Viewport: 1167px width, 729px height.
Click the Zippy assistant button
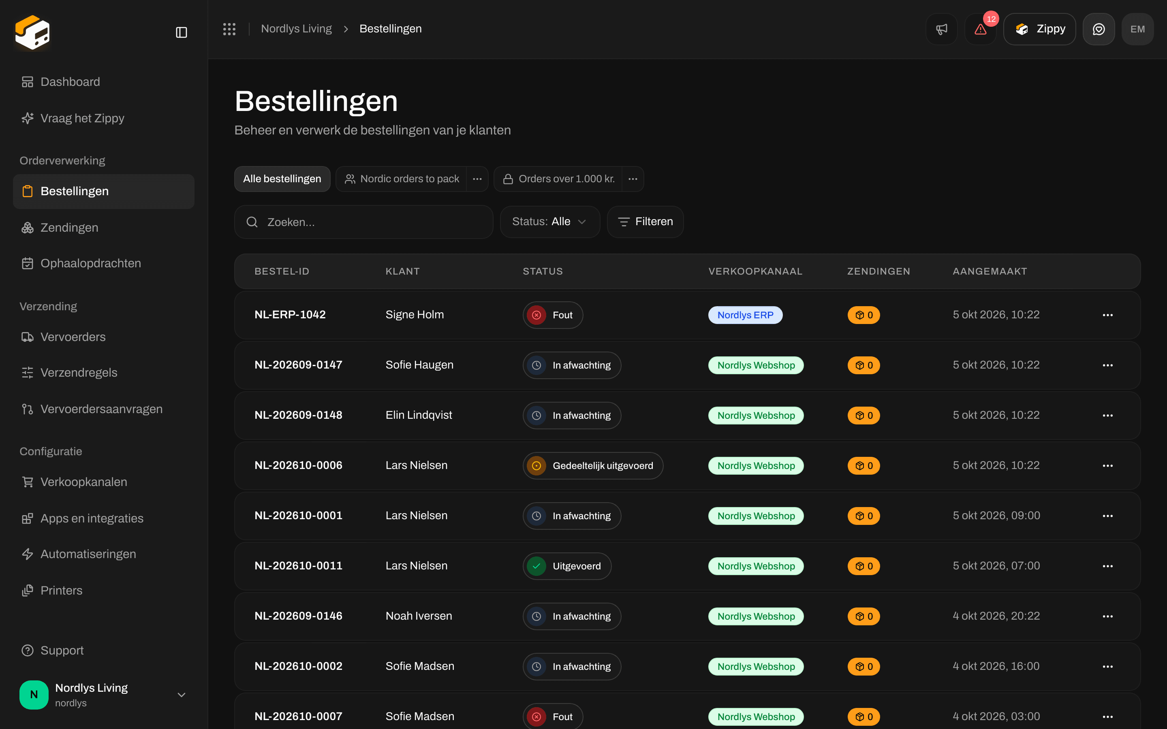1040,29
